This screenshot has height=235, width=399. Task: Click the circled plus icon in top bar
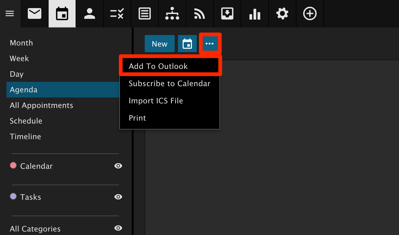click(310, 14)
